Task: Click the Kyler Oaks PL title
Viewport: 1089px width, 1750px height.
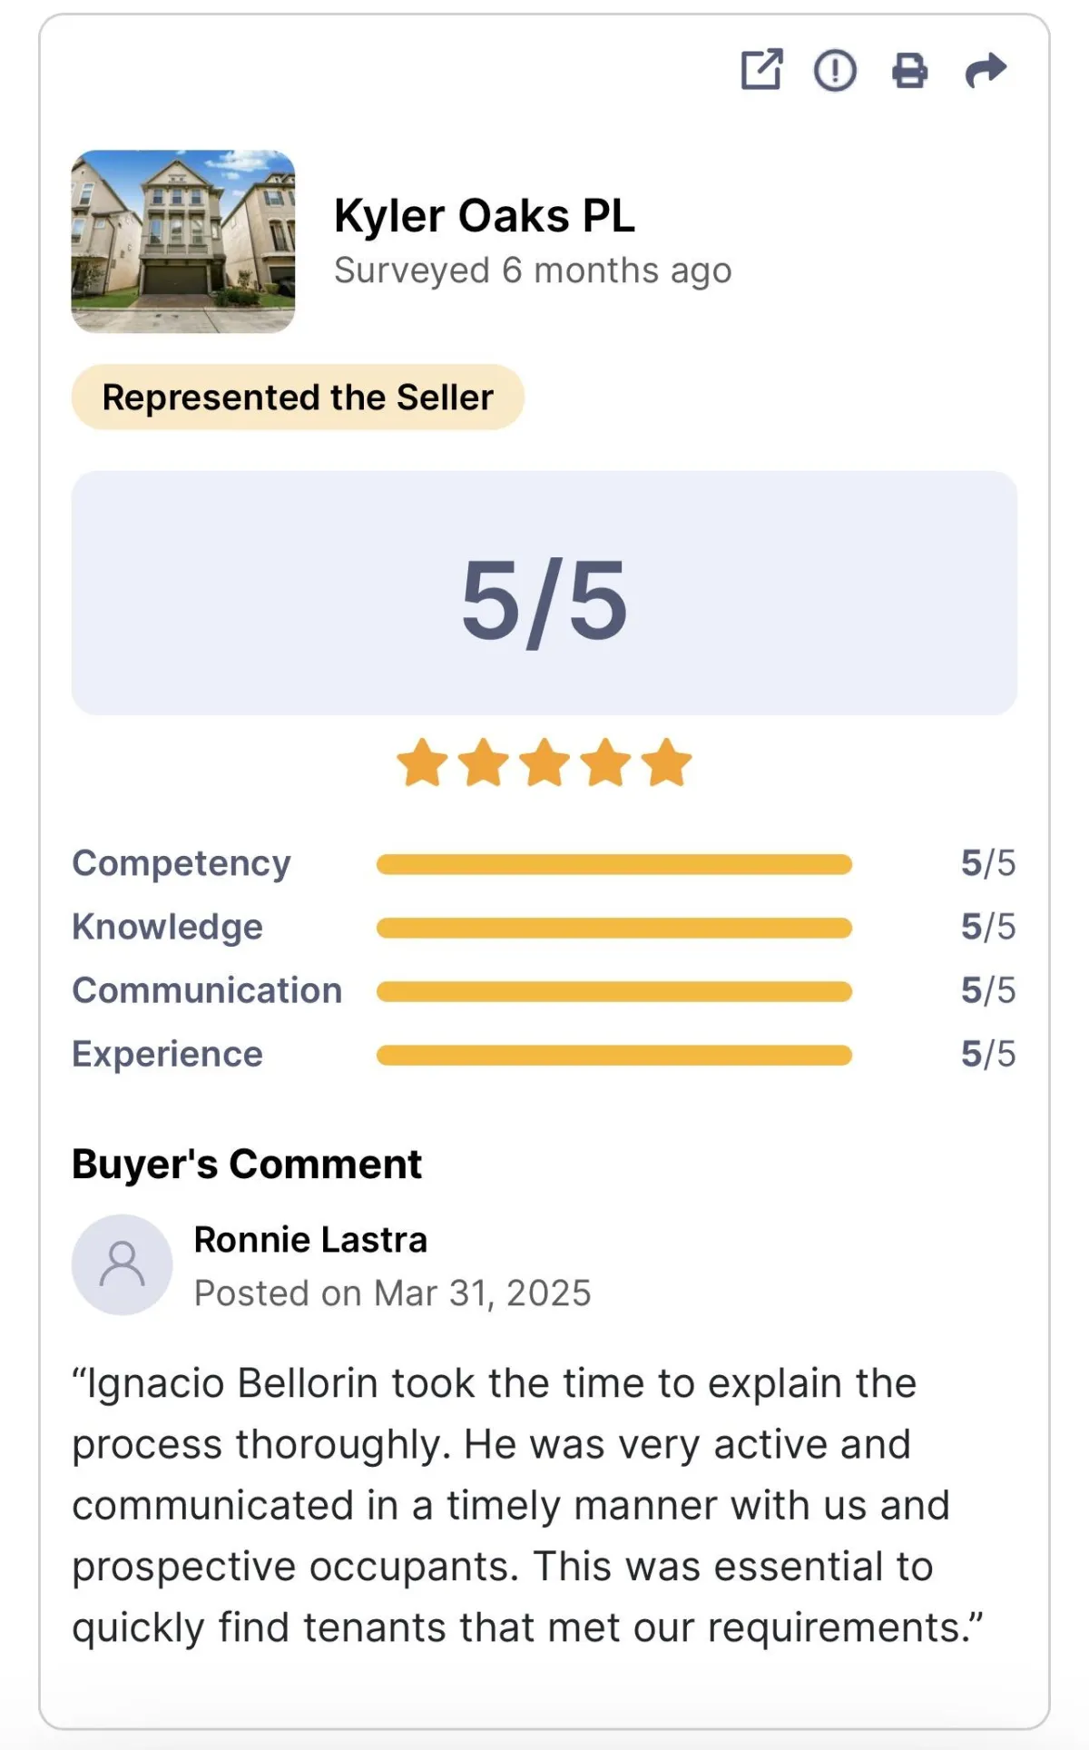Action: click(485, 216)
